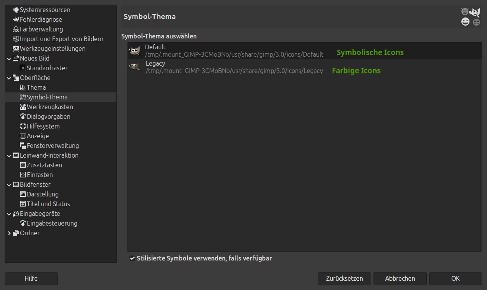This screenshot has height=290, width=487.
Task: Click the Abbrechen button
Action: (400, 278)
